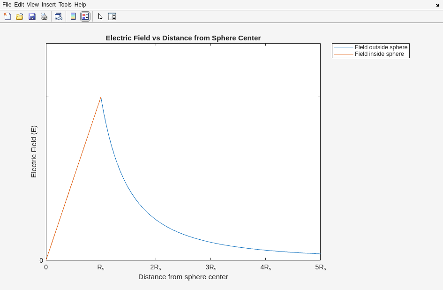Expand the View menu
Viewport: 443px width, 290px height.
coord(33,5)
